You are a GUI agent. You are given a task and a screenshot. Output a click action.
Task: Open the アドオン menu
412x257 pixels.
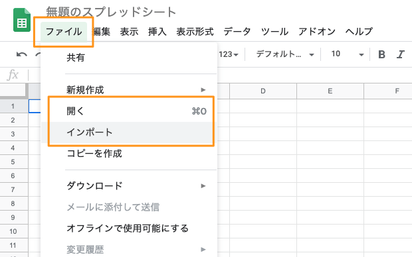pos(317,32)
